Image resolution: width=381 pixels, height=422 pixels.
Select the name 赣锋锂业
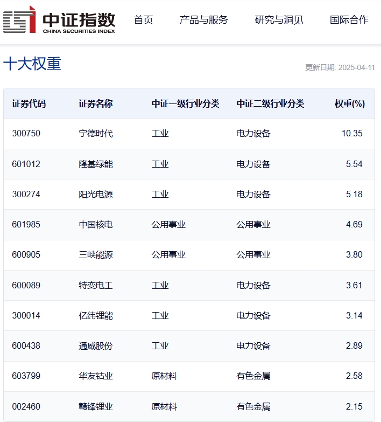click(96, 406)
